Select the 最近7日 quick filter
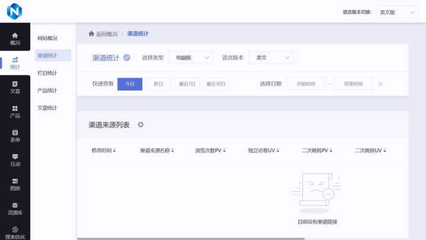 tap(187, 84)
